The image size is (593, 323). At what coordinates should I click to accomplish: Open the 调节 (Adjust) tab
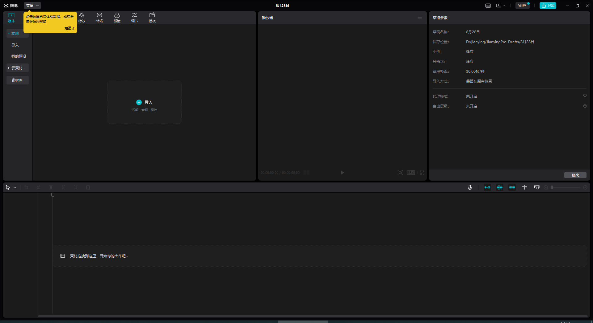pyautogui.click(x=135, y=18)
